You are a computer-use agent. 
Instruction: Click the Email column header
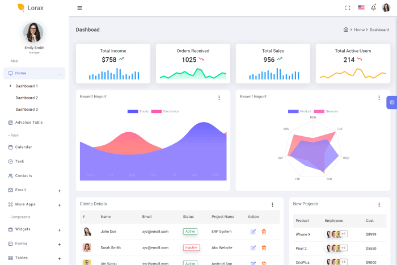click(x=147, y=217)
